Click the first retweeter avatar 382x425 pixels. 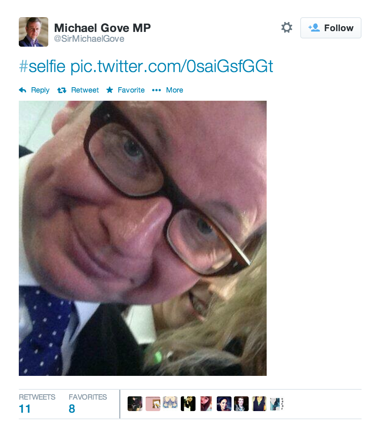(135, 404)
